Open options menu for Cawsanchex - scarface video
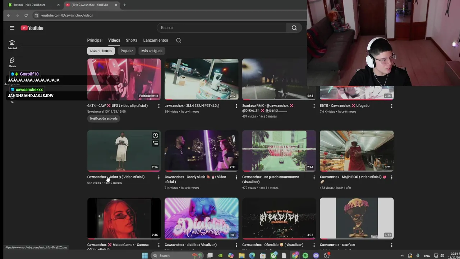This screenshot has width=460, height=259. (391, 245)
